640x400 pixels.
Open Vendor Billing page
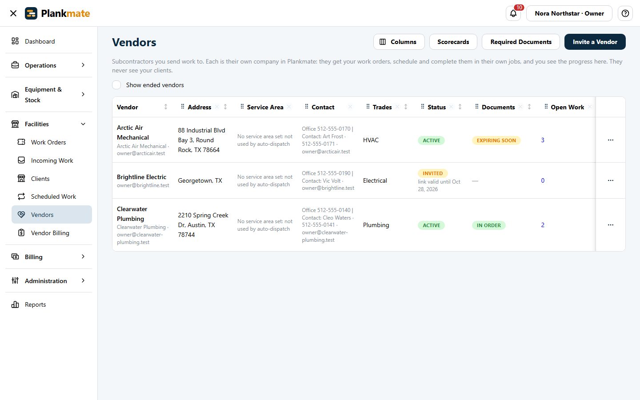click(52, 233)
